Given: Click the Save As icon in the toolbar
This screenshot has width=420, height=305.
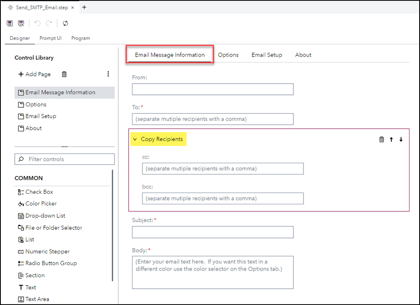Looking at the screenshot, I should (x=21, y=23).
